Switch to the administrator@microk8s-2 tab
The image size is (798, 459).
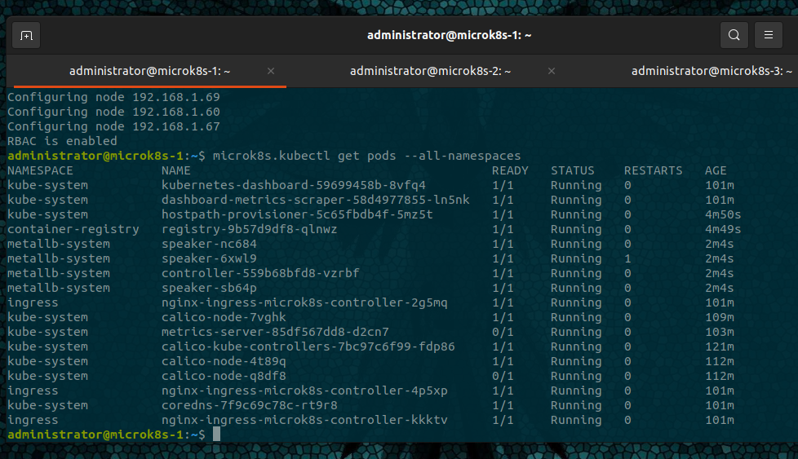coord(430,71)
